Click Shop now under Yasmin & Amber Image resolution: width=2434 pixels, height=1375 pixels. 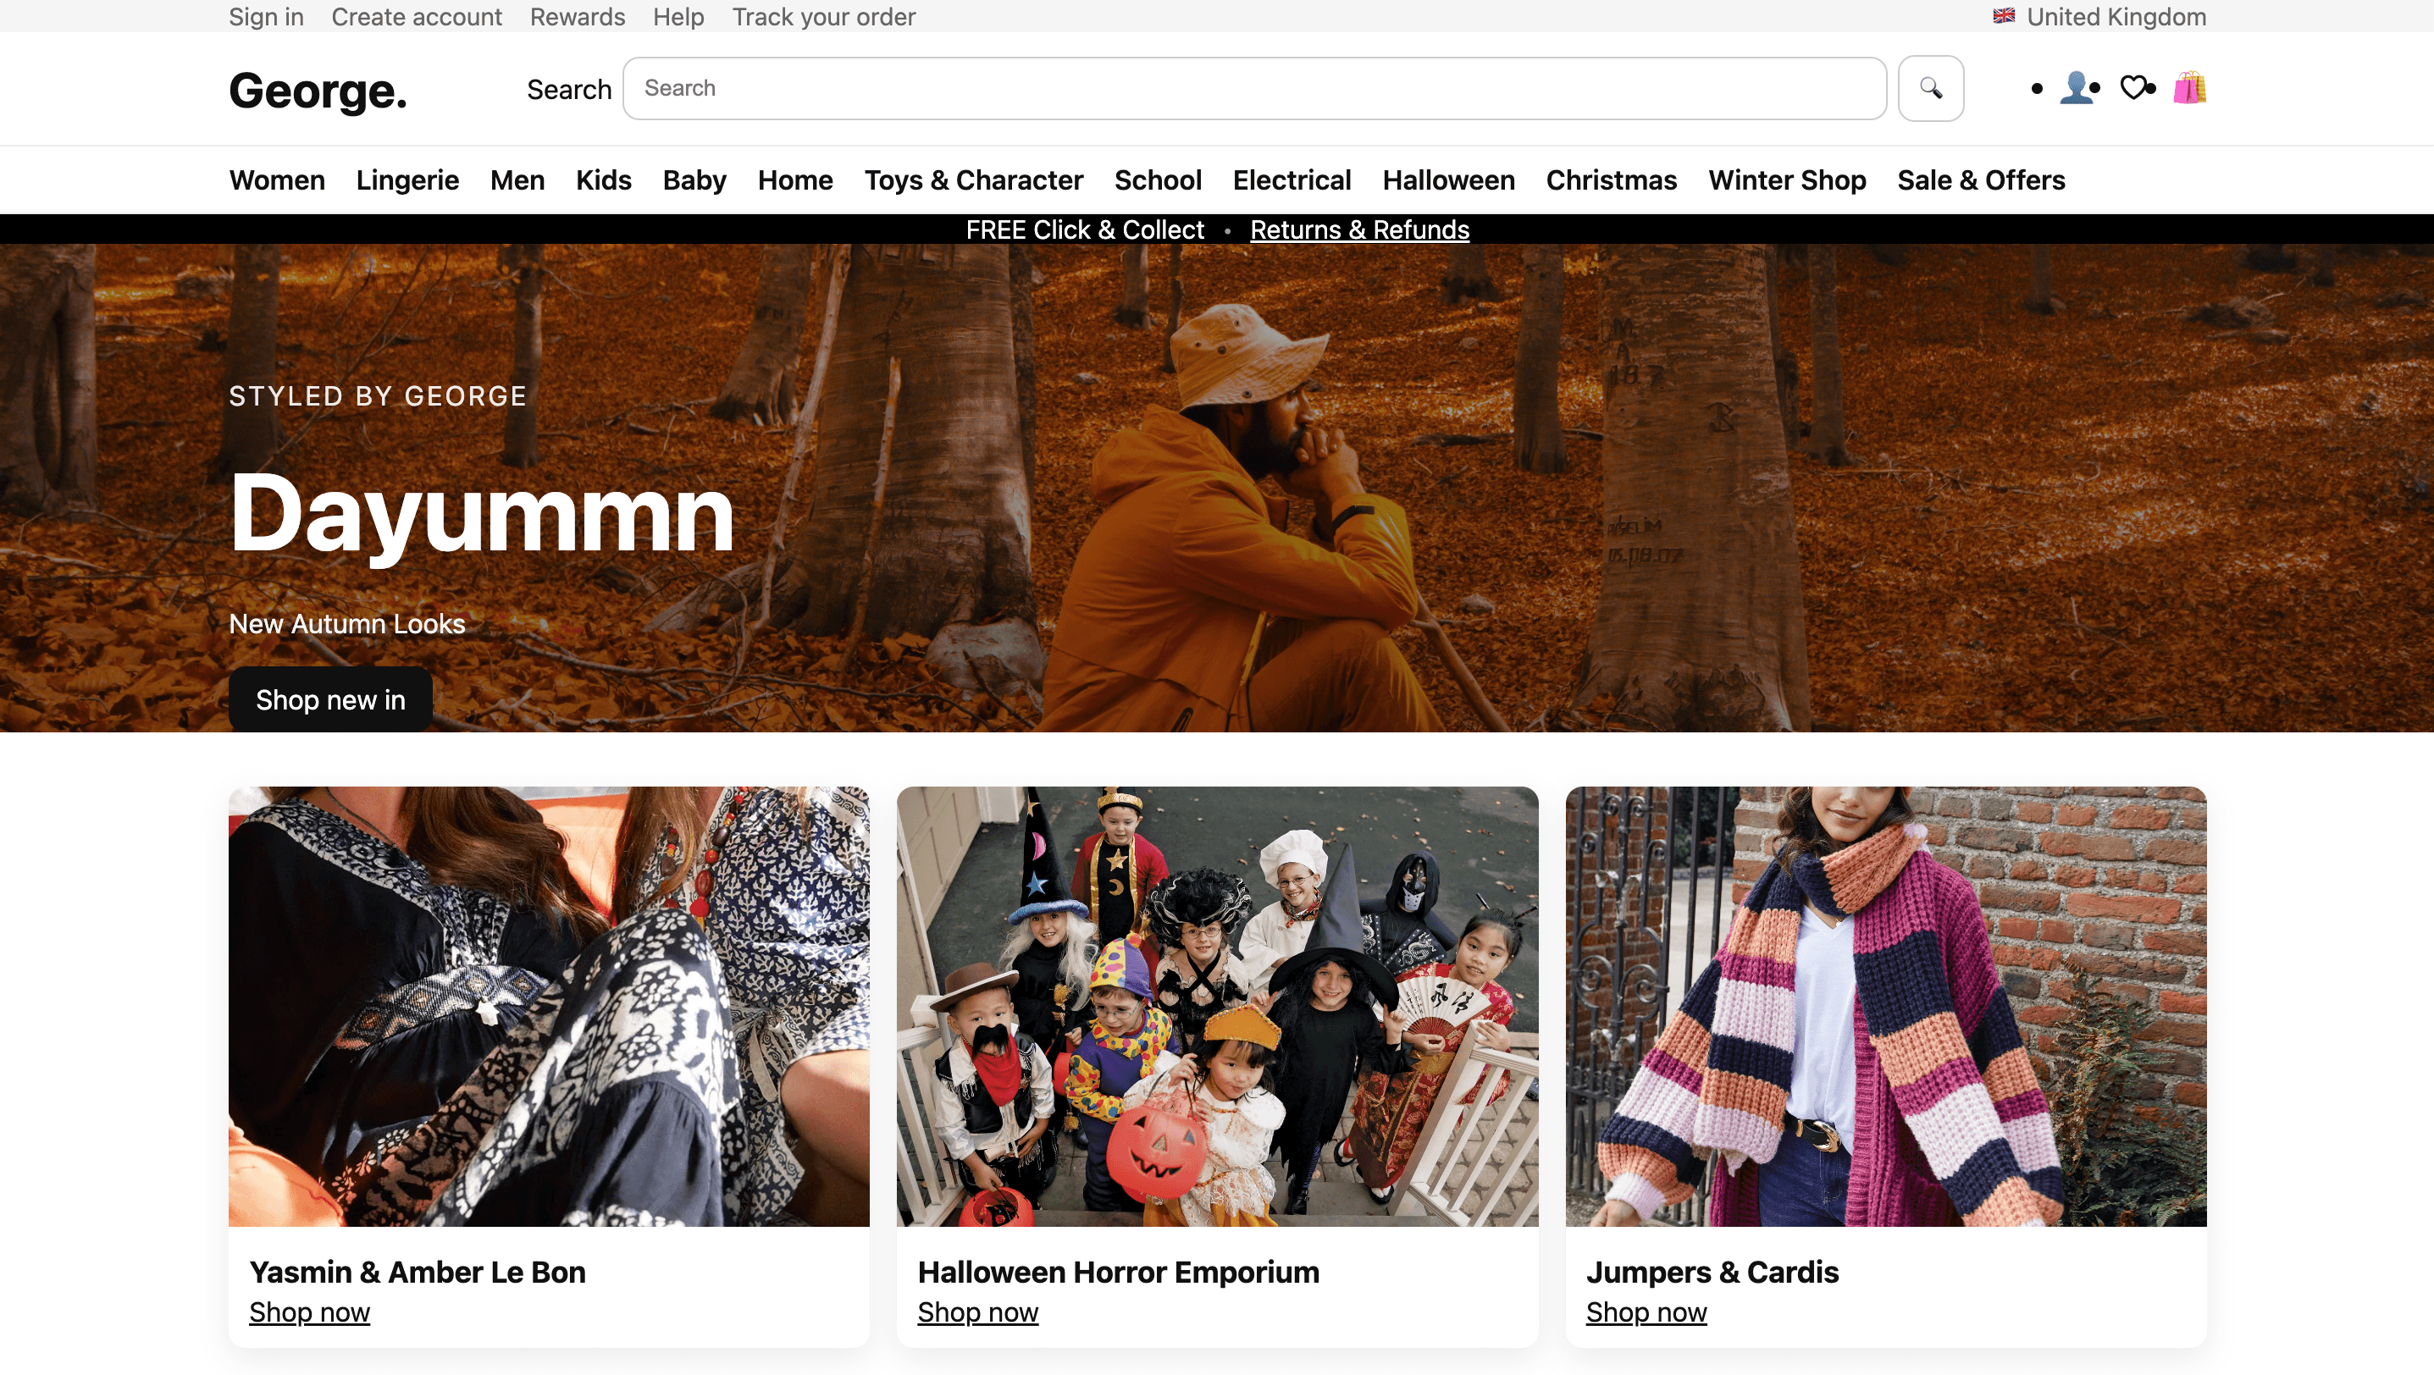[x=309, y=1311]
